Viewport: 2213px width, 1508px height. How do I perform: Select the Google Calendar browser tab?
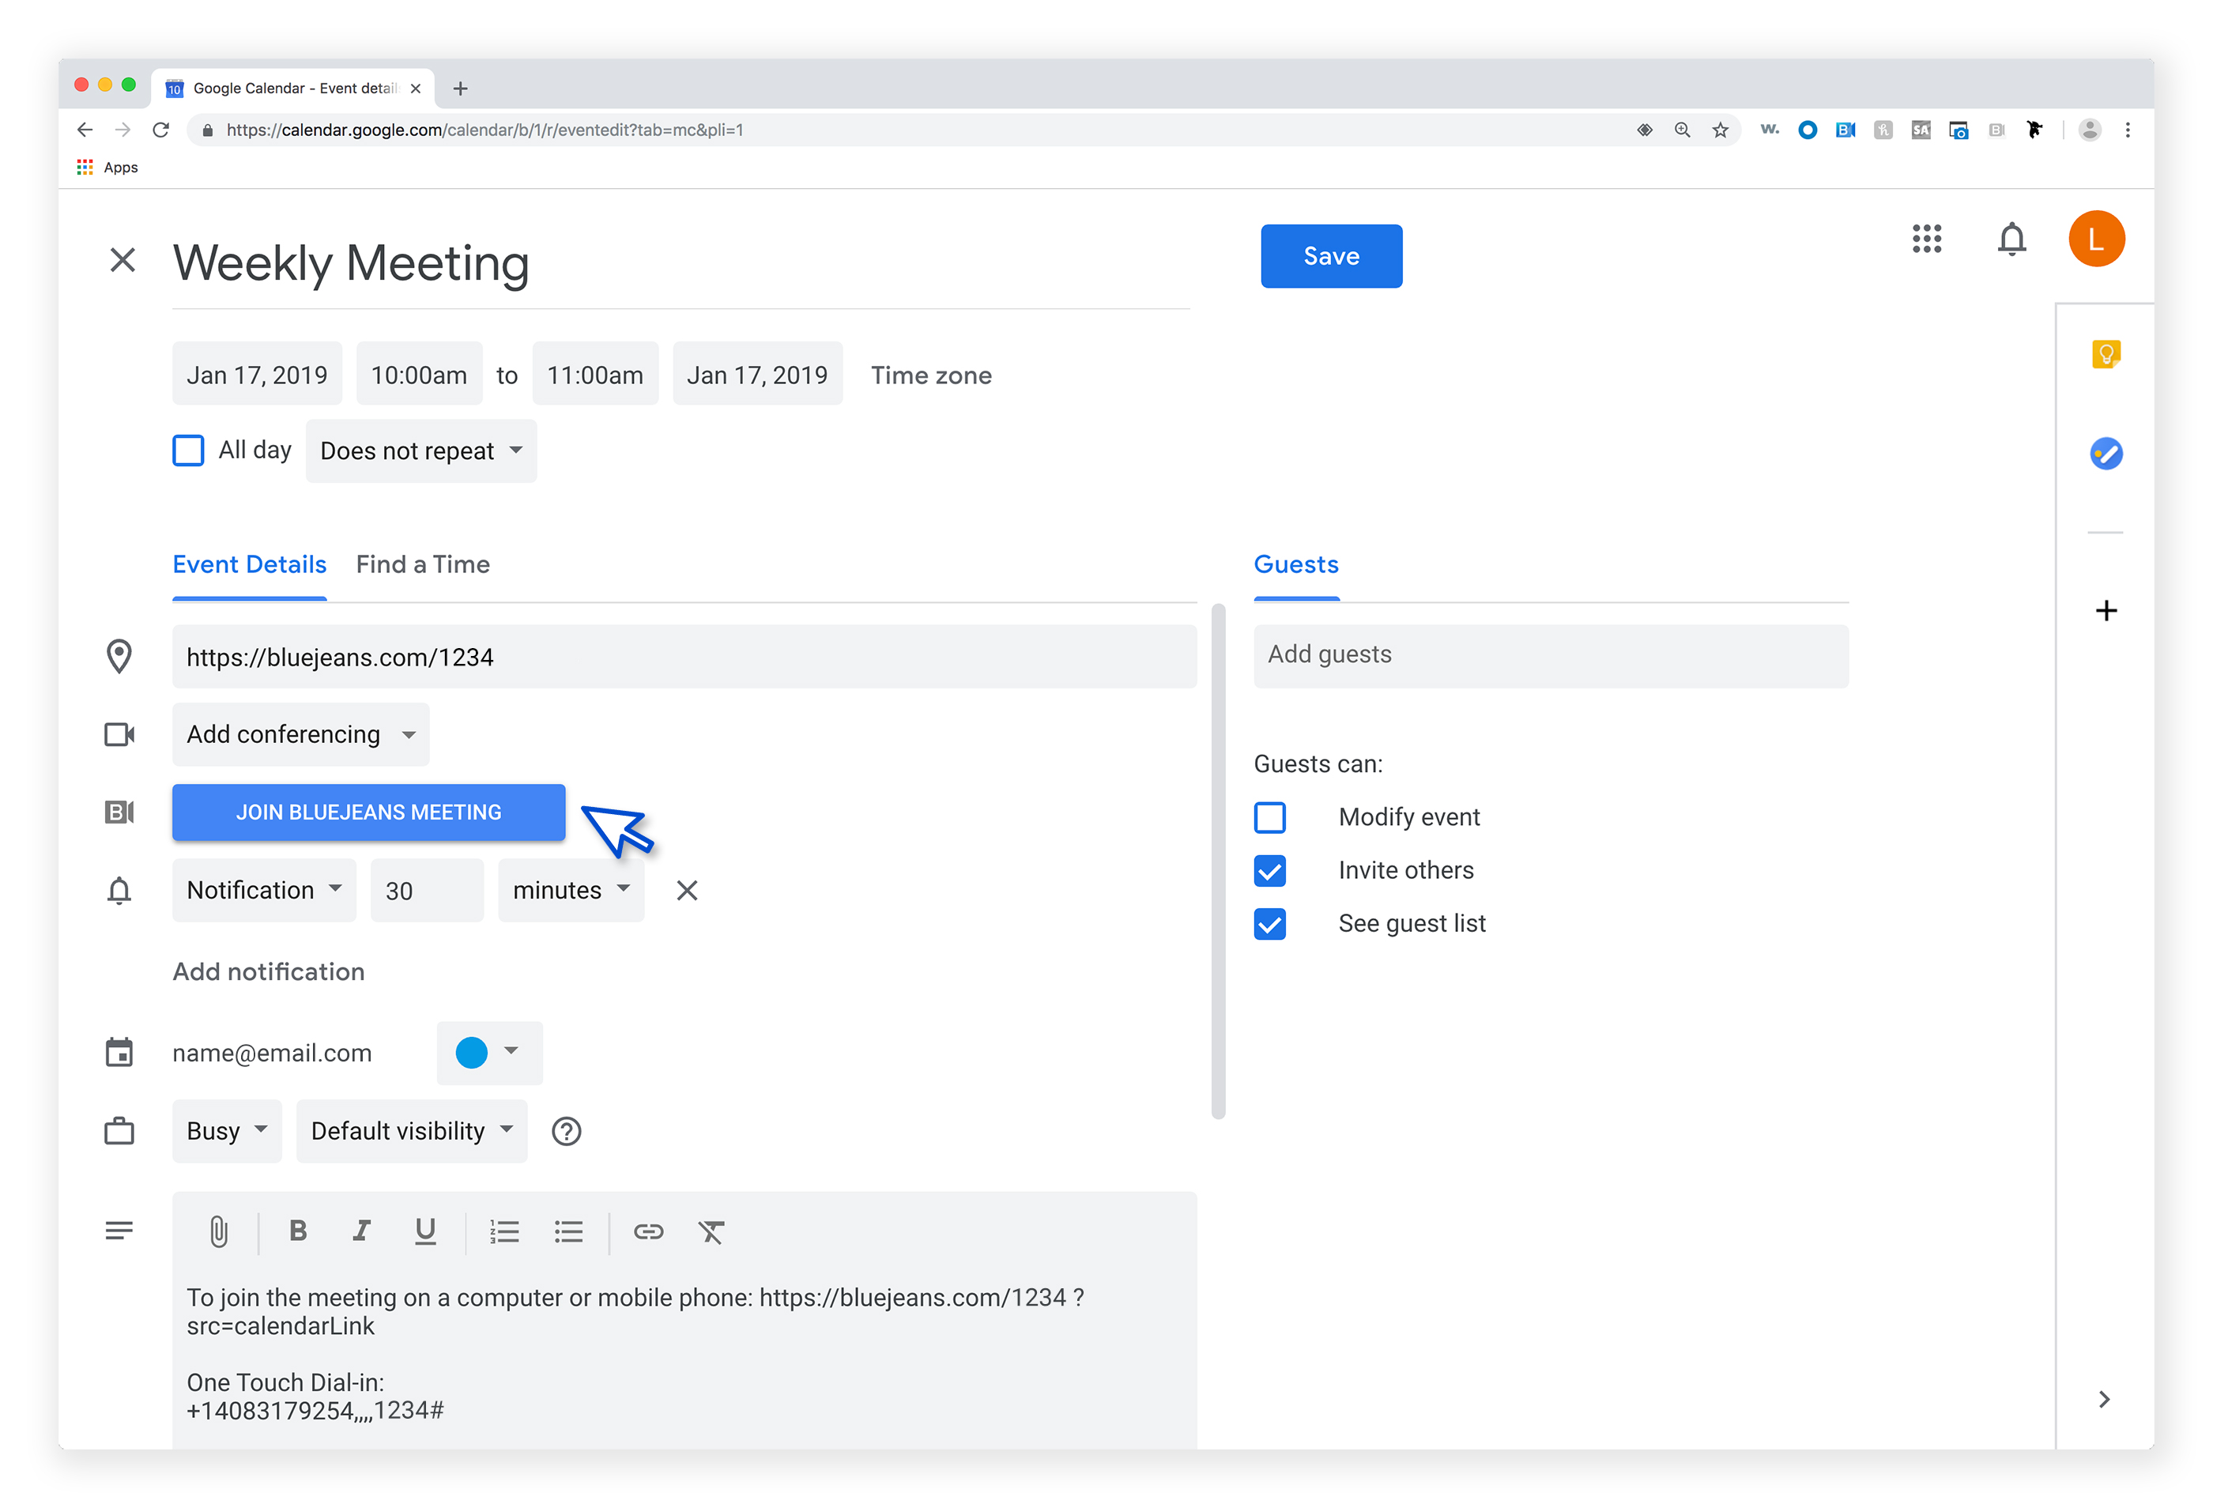[293, 89]
